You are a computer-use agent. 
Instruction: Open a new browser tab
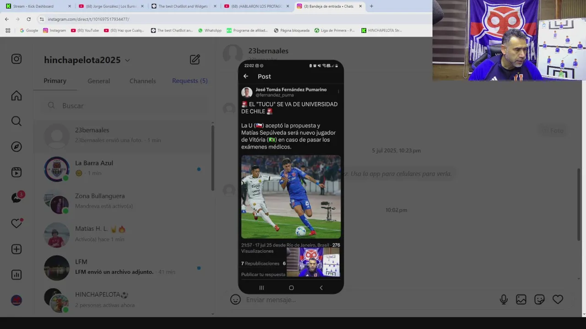click(371, 6)
